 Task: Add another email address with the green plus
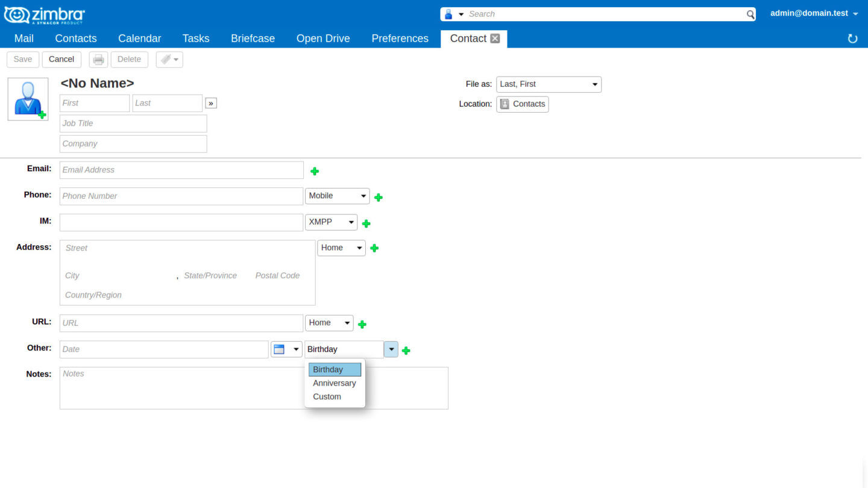click(x=314, y=171)
